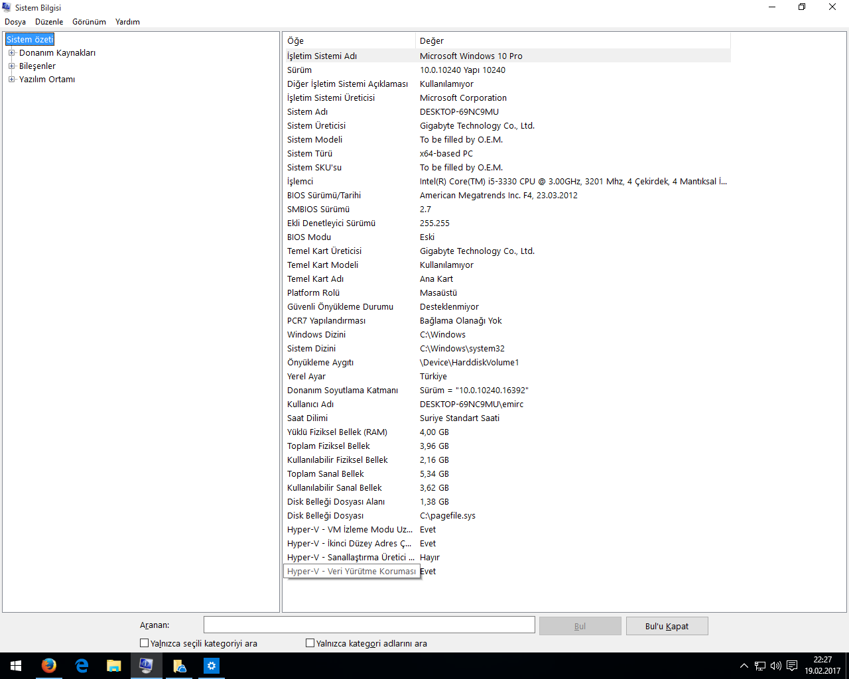Expand the Yazılım Ortamı tree node
Screen dimensions: 849x679
11,80
